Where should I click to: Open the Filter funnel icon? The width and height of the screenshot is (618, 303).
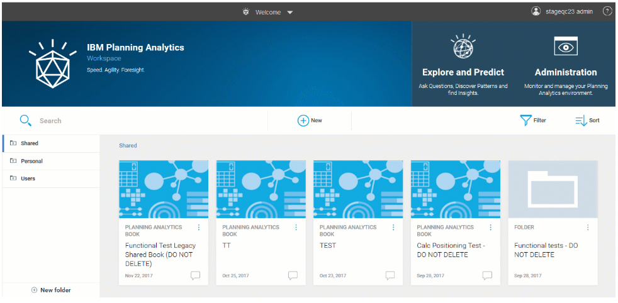click(x=525, y=121)
